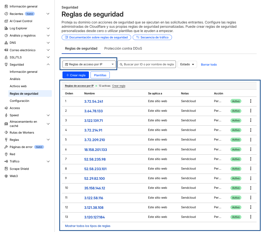Expand the Log Explorer chevron
Screen dimensions: 263x232
click(48, 28)
